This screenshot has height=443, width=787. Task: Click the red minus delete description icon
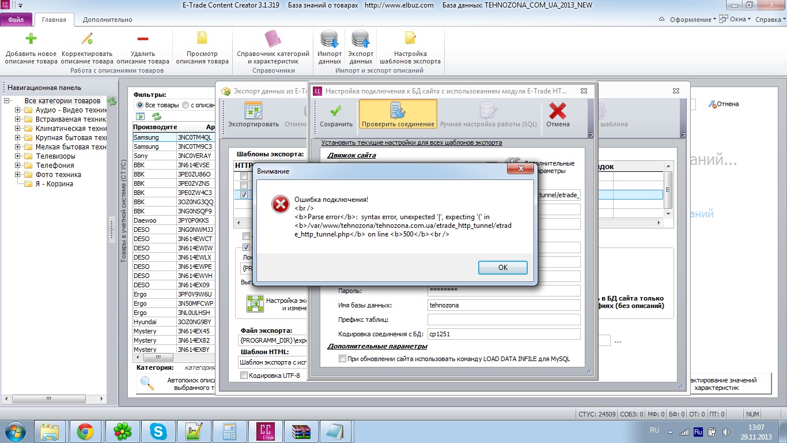[x=143, y=39]
